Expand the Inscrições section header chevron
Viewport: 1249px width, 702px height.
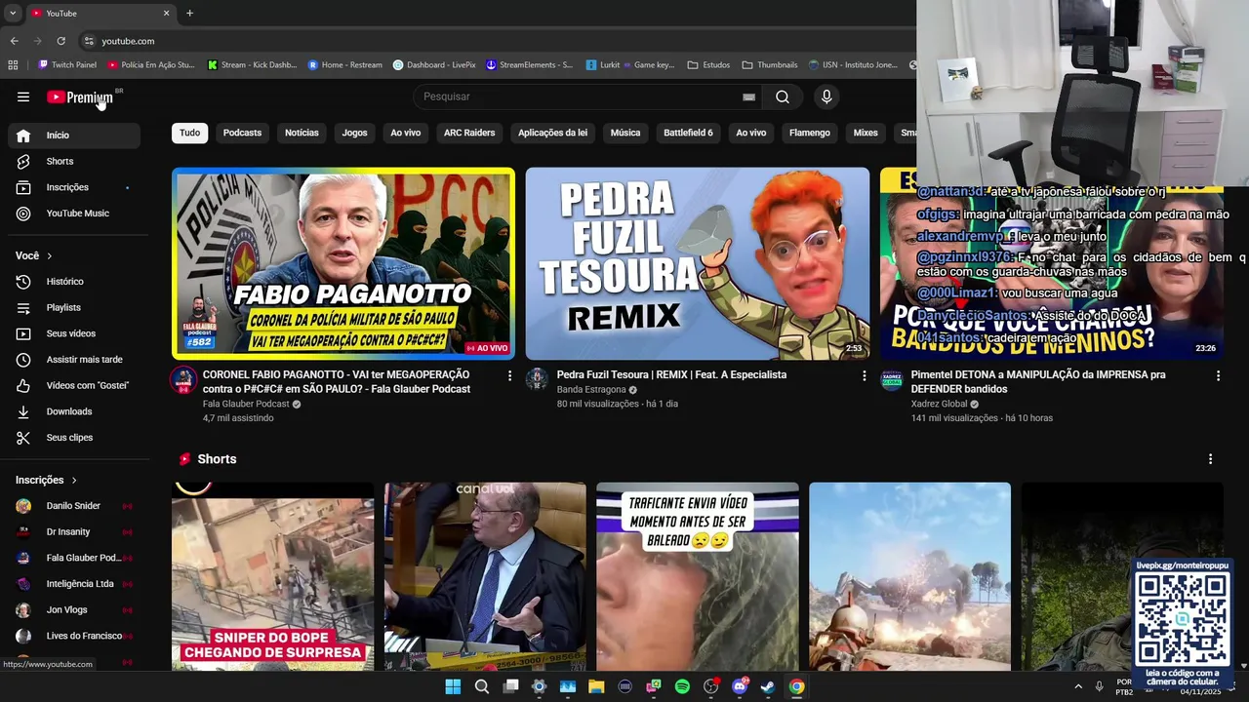pyautogui.click(x=73, y=480)
